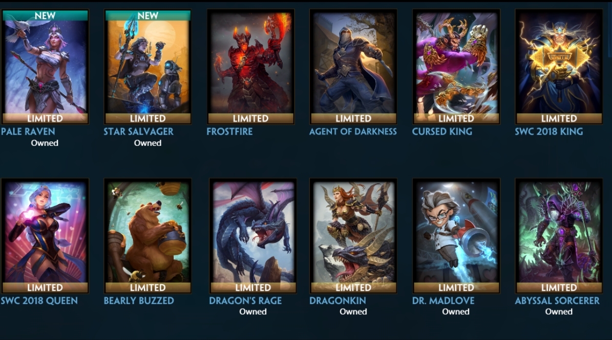612x340 pixels.
Task: Select the SWC 2018 Queen skin artwork
Action: point(45,236)
